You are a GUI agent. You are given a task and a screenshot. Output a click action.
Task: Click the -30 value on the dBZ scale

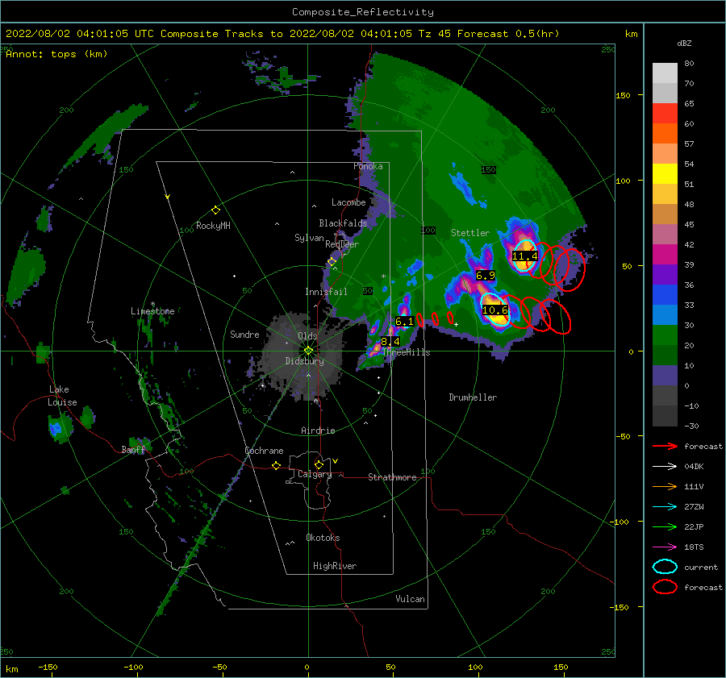point(692,426)
